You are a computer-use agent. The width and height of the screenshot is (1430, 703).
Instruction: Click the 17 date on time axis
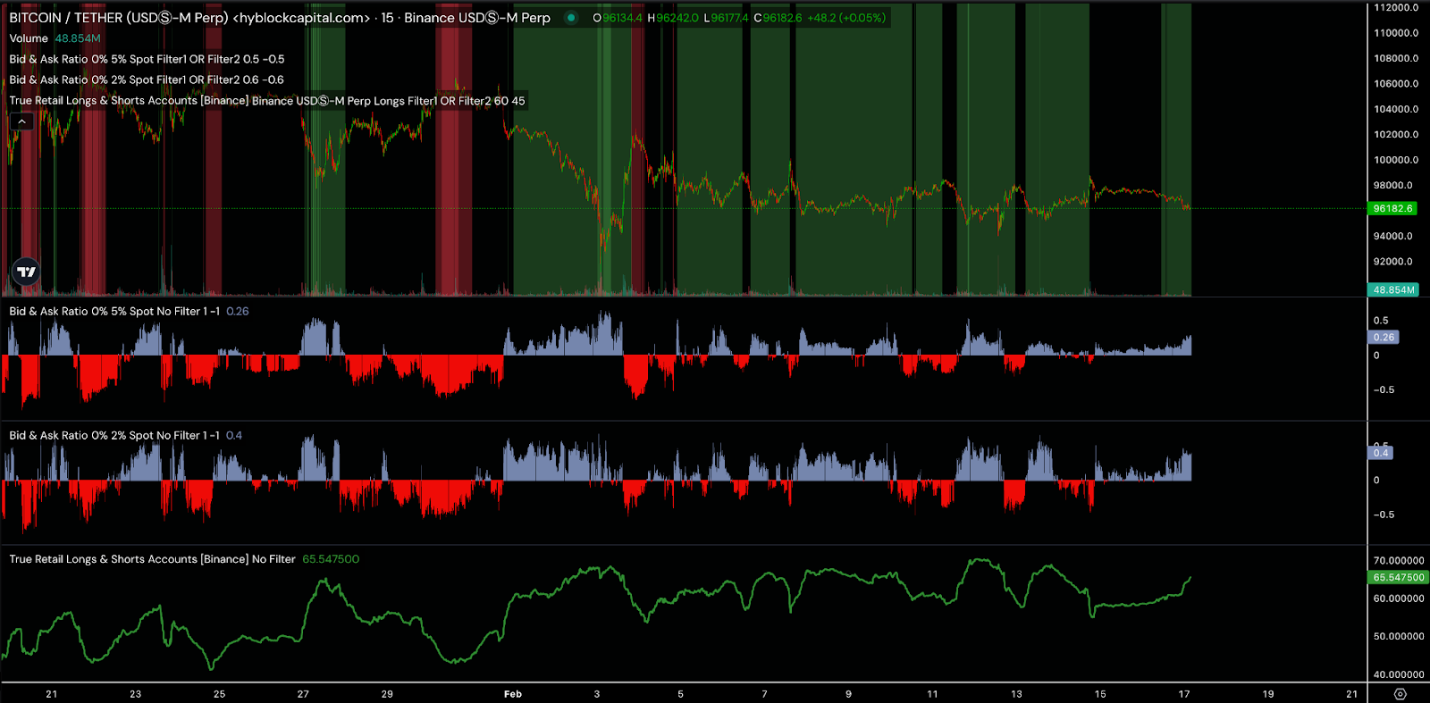pyautogui.click(x=1184, y=694)
